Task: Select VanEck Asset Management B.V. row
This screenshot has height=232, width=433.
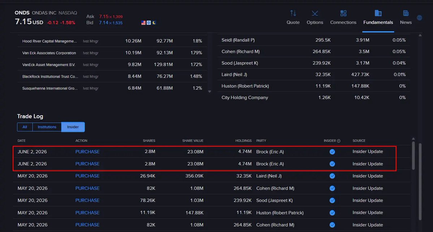Action: click(112, 65)
